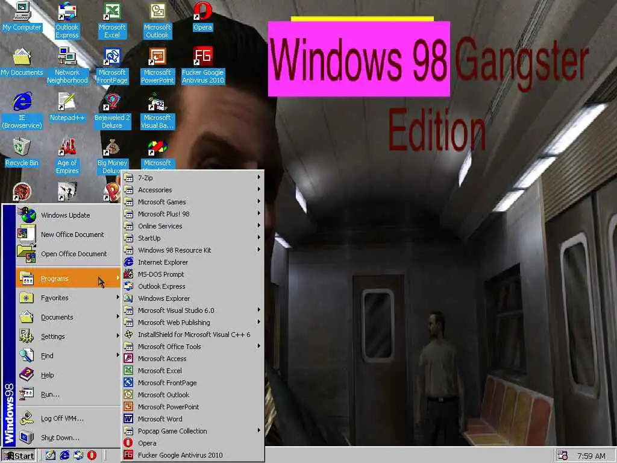
Task: Expand Popcap Game Collection folder
Action: tap(193, 430)
